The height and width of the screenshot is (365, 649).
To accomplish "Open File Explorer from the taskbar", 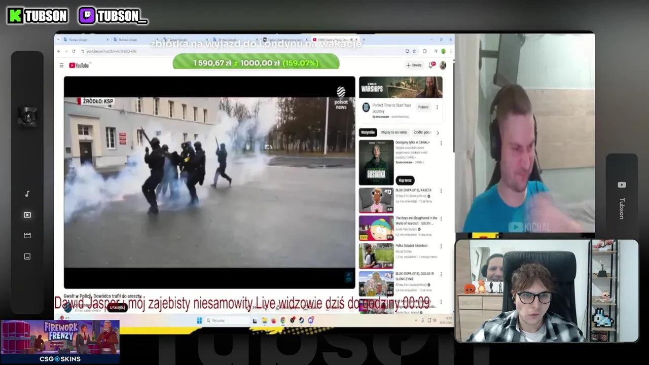I will tap(264, 320).
